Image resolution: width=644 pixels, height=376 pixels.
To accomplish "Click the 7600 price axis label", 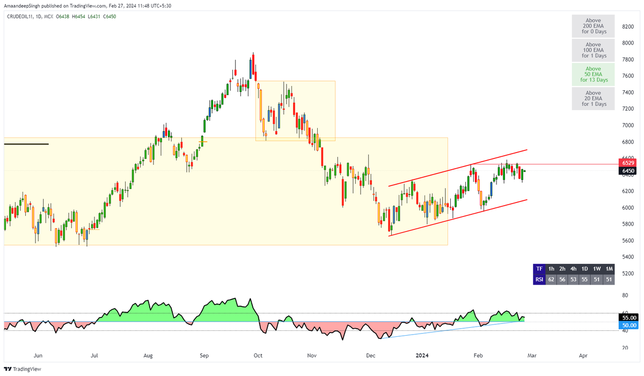I will coord(628,76).
